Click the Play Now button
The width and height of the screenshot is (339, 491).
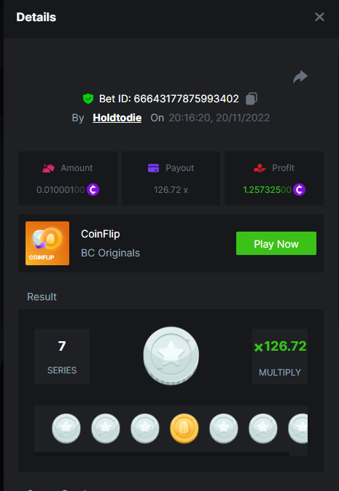[x=276, y=243]
